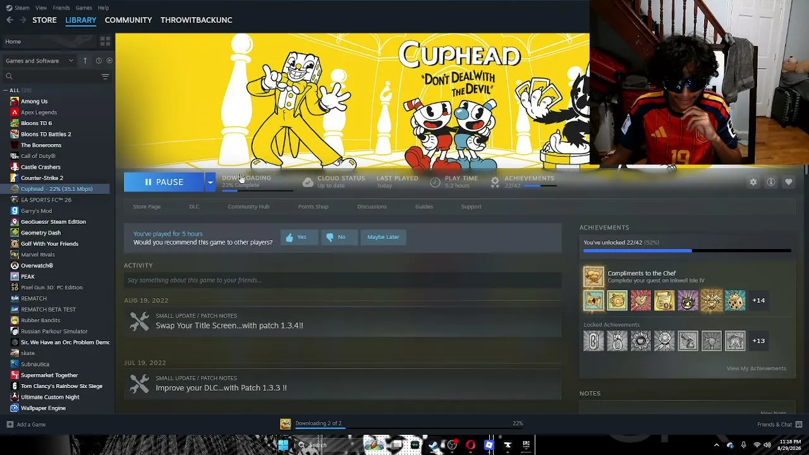Open the Epic Games taskbar icon
The height and width of the screenshot is (455, 809).
click(x=526, y=445)
